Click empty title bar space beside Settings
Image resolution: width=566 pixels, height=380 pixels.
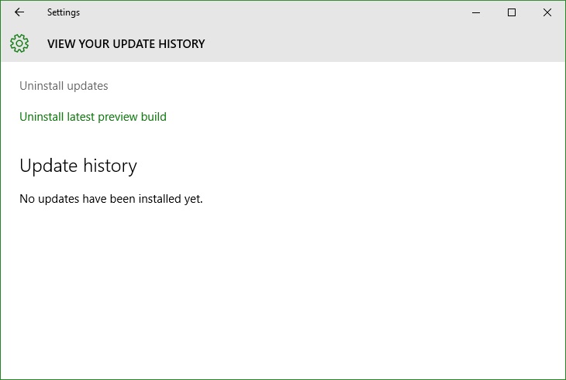271,12
